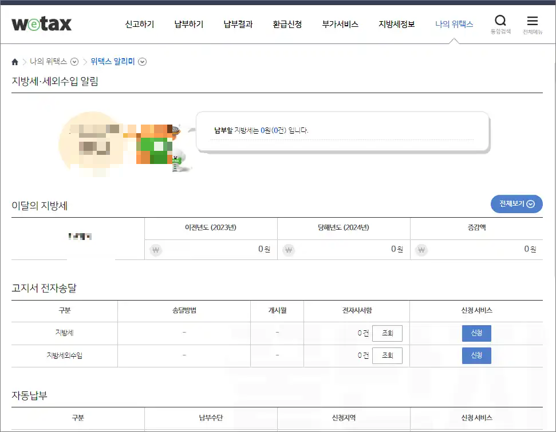Click the home icon in the breadcrumb

[x=15, y=61]
